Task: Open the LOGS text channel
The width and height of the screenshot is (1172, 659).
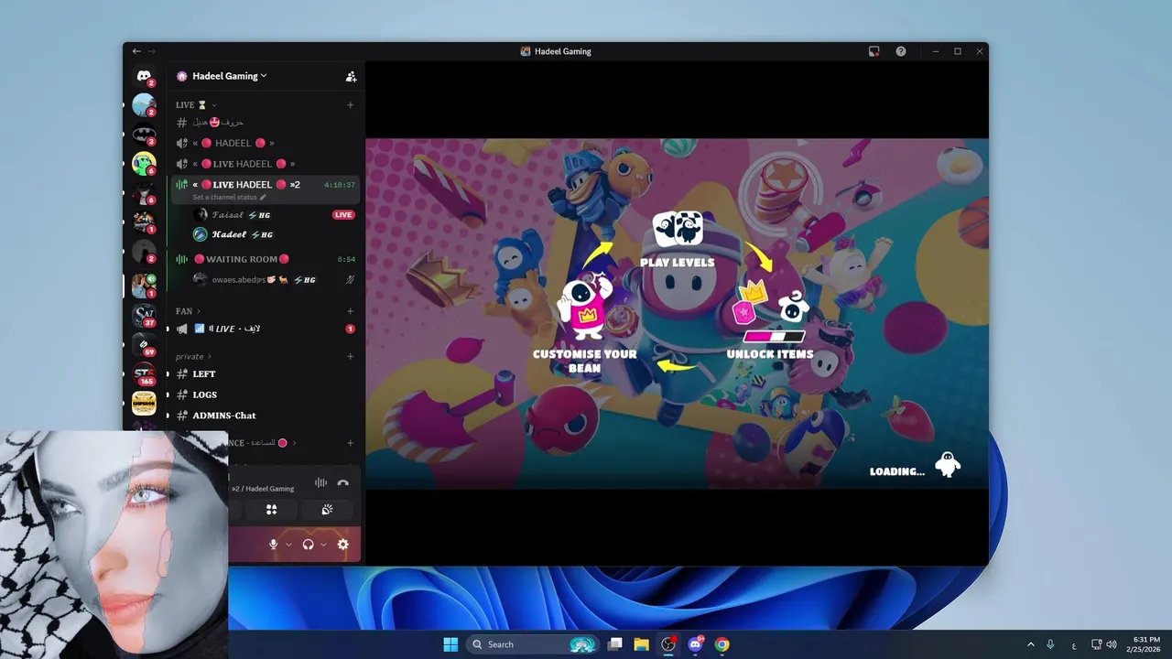Action: 266,394
